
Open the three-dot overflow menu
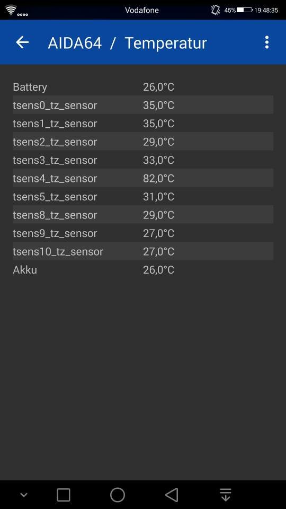click(x=266, y=42)
